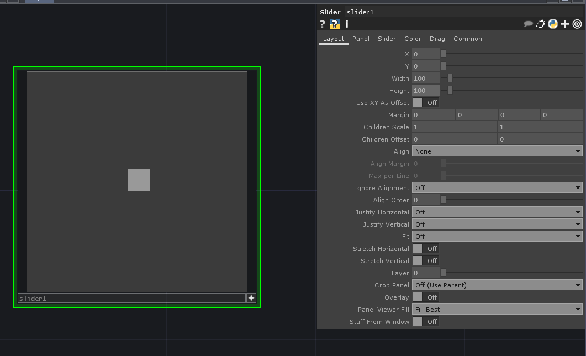
Task: Open the Common parameter page
Action: coord(467,39)
